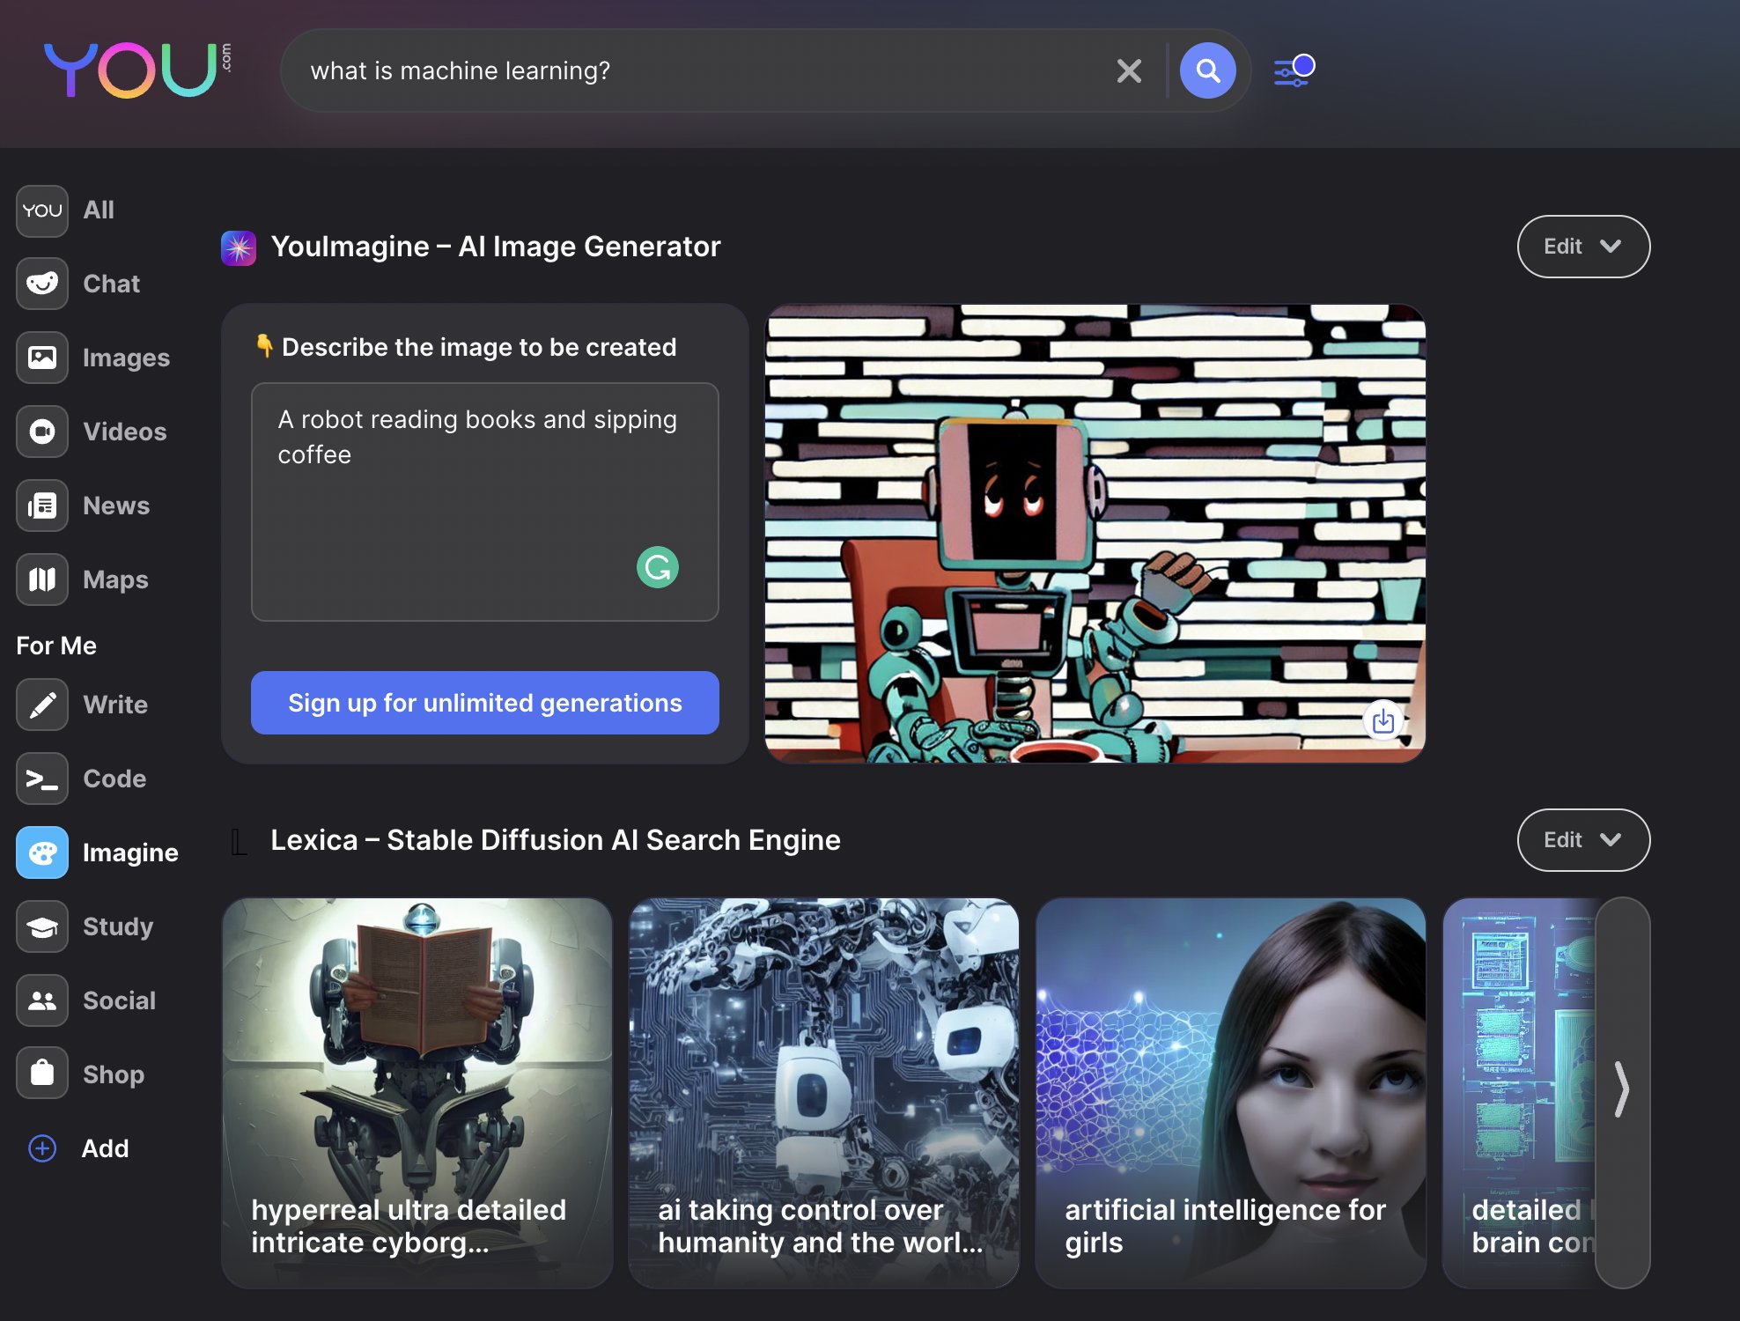Screen dimensions: 1740x1321
Task: Advance Lexica carousel with right arrow
Action: pos(1622,1093)
